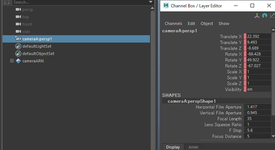The width and height of the screenshot is (275, 150).
Task: Select the Scale X channel label
Action: [x=234, y=72]
